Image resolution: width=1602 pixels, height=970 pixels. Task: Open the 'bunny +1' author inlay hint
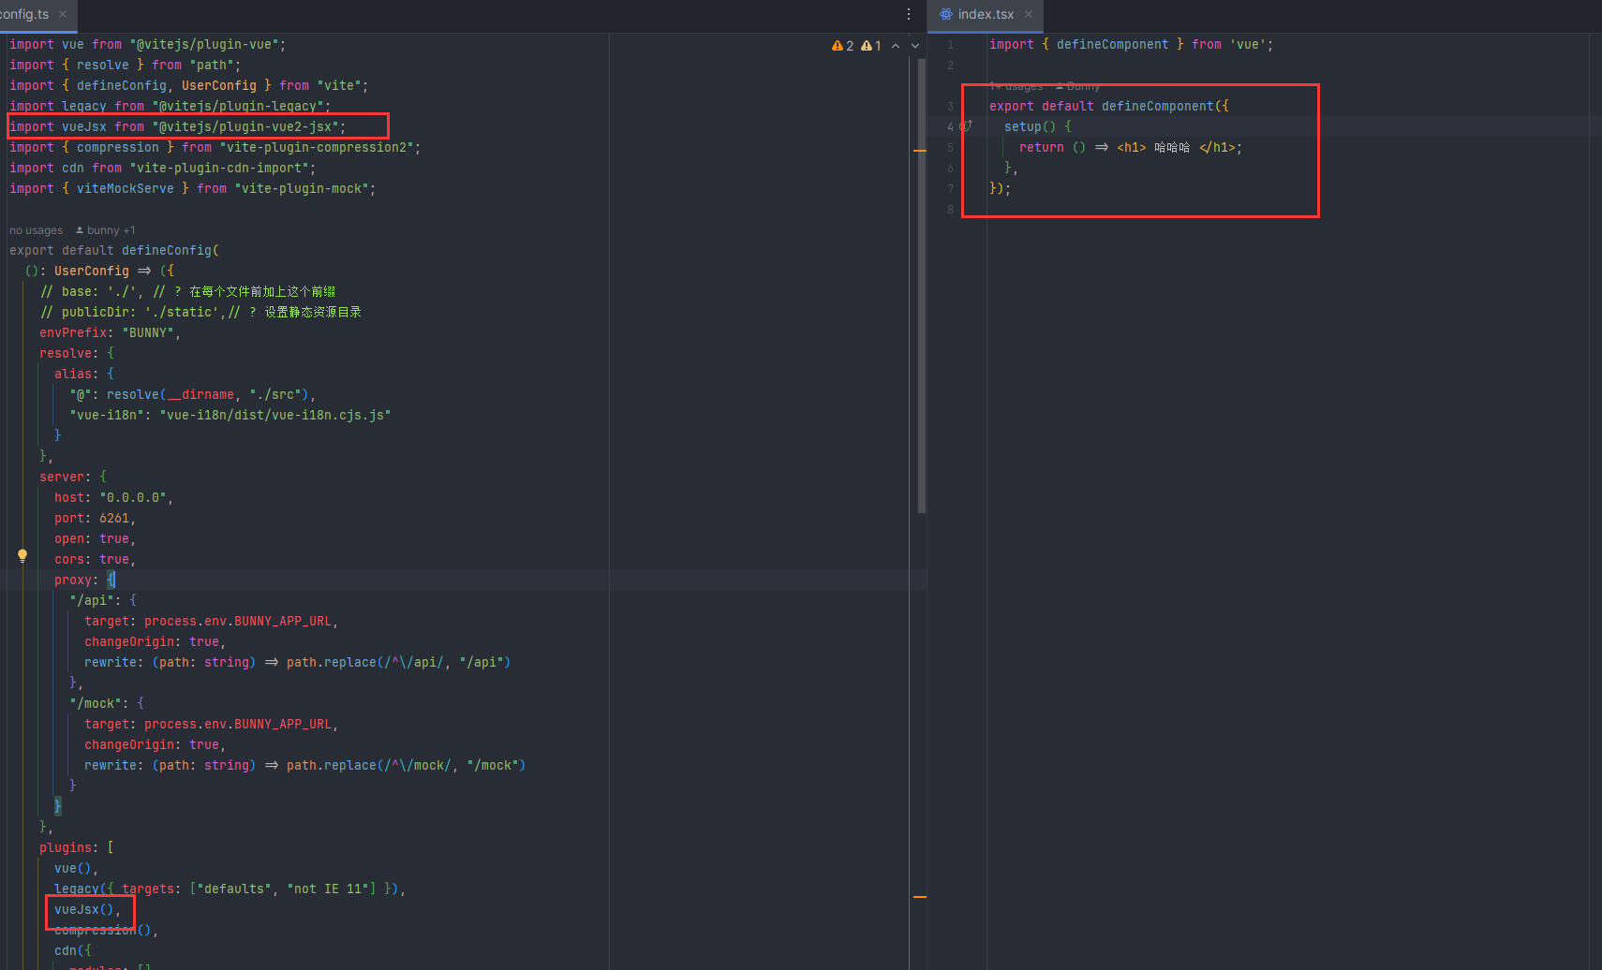tap(105, 230)
